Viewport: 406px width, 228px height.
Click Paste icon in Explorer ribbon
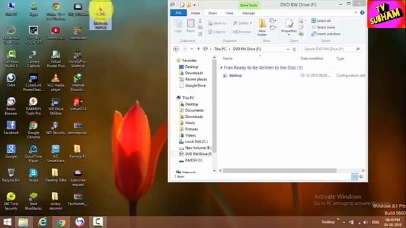[190, 26]
